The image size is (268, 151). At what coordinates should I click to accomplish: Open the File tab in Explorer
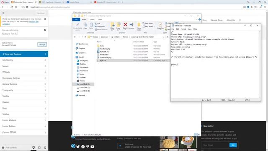(76, 20)
